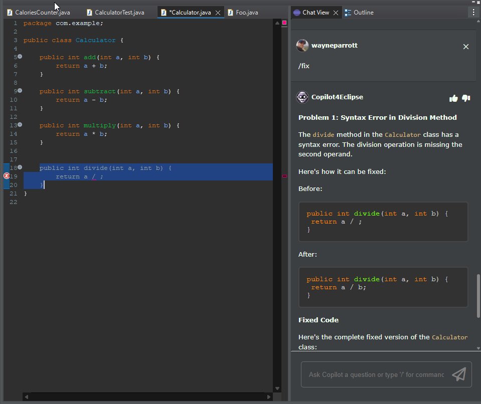Open the Chat View overflow menu
The height and width of the screenshot is (404, 481).
473,12
